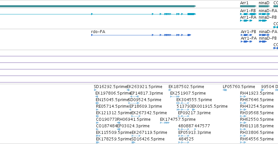Viewport: 278px width, 144px height.
Task: Select the ninaD-RA transcript glyph
Action: [x=264, y=14]
